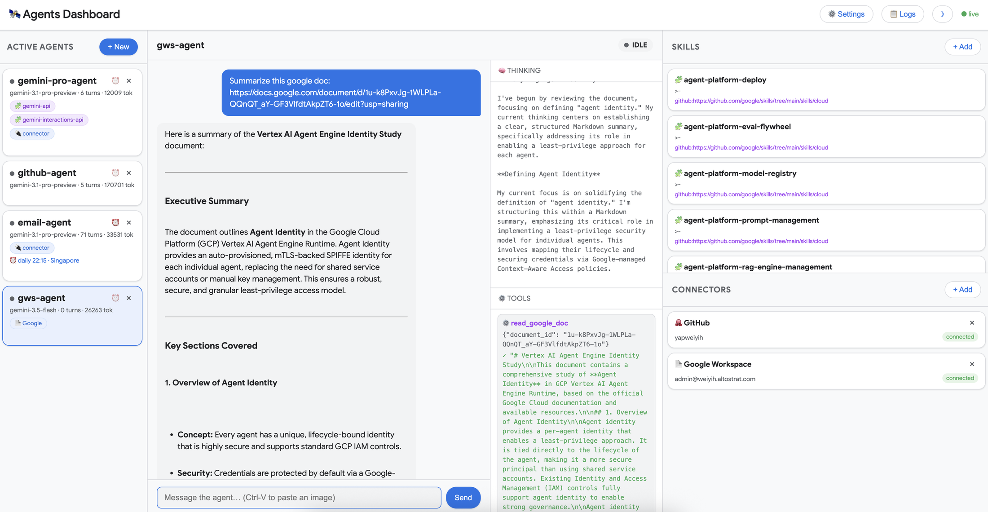Click the gemini-api skill tag
The height and width of the screenshot is (512, 988).
click(x=32, y=106)
